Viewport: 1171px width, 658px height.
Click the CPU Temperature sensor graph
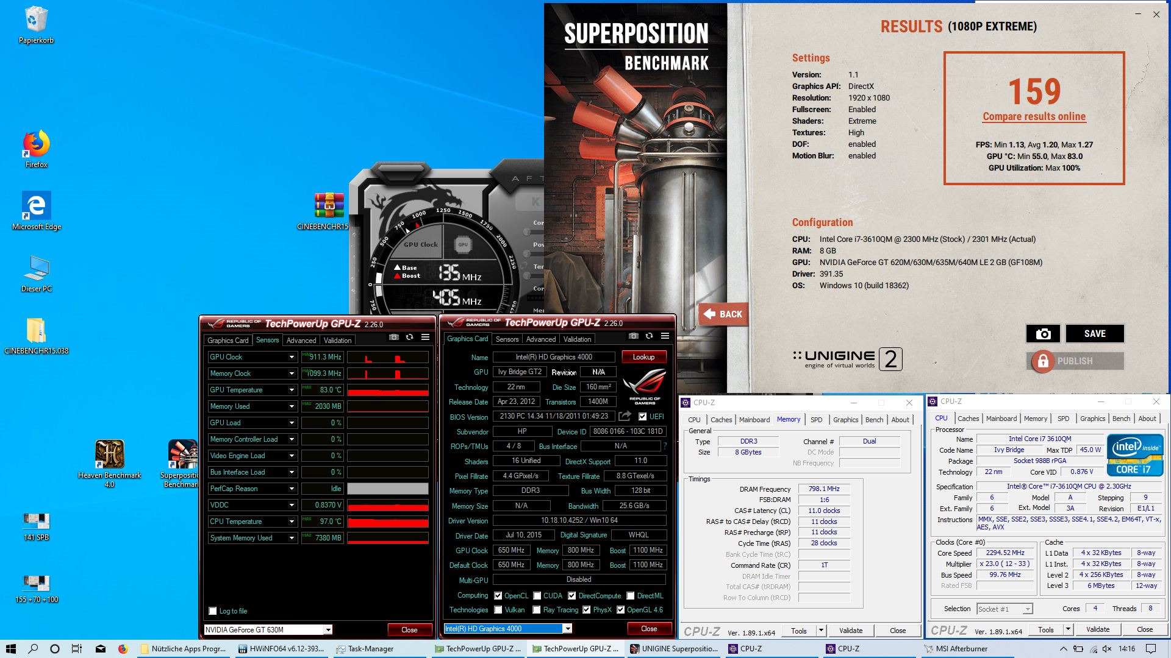coord(388,522)
